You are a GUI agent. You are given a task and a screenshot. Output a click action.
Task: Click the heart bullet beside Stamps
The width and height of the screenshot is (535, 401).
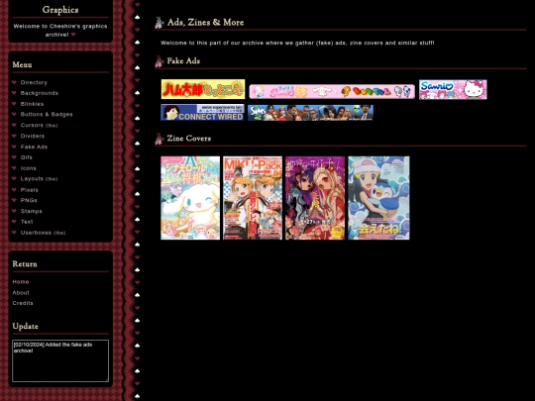point(14,211)
